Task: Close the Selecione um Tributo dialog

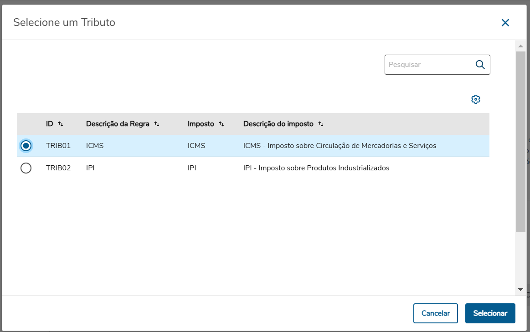Action: (x=505, y=23)
